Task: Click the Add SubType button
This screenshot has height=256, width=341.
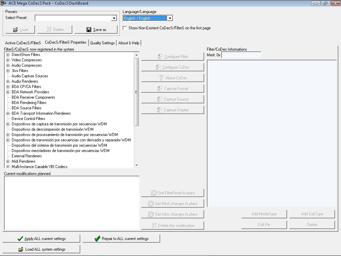Action: (312, 214)
